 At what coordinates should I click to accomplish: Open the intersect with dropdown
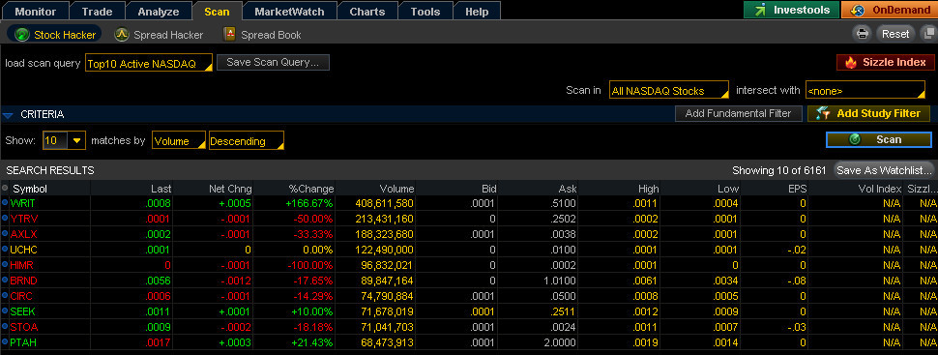click(x=865, y=90)
